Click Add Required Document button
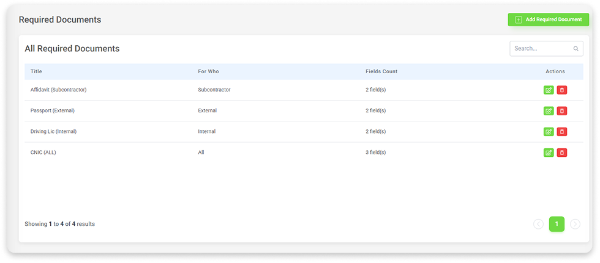The image size is (600, 263). pyautogui.click(x=549, y=20)
